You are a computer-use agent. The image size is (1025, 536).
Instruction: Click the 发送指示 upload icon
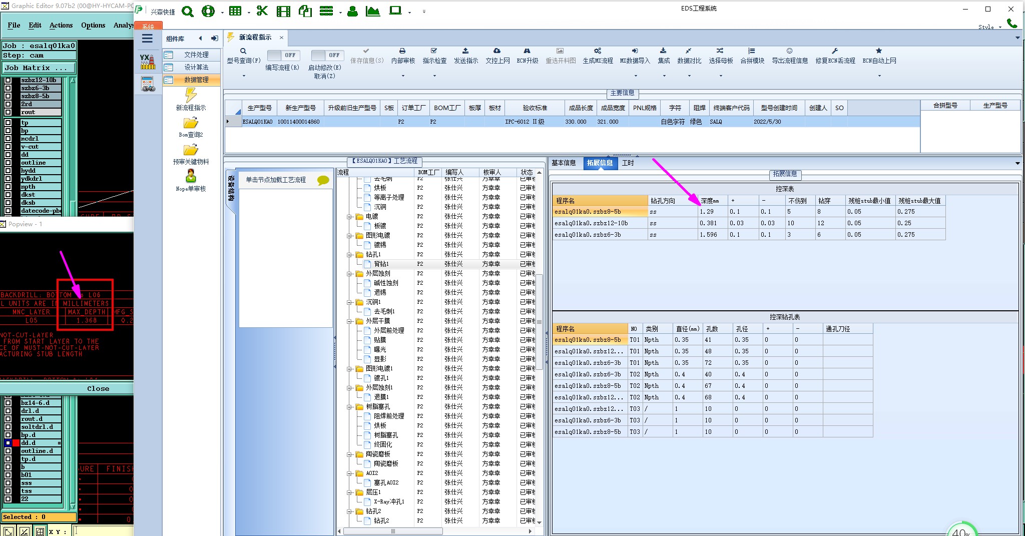[x=465, y=51]
